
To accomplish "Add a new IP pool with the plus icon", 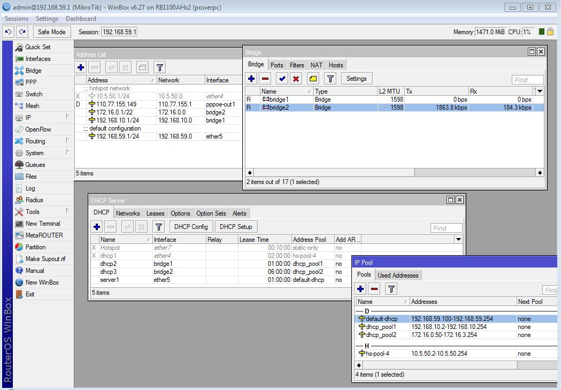I will [x=360, y=289].
